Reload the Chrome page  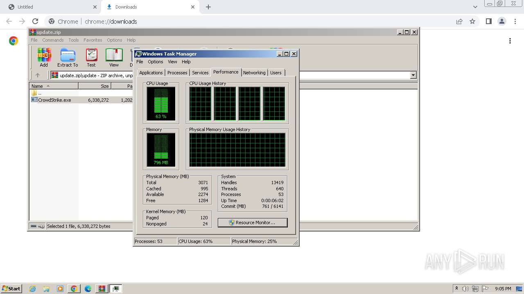35,21
